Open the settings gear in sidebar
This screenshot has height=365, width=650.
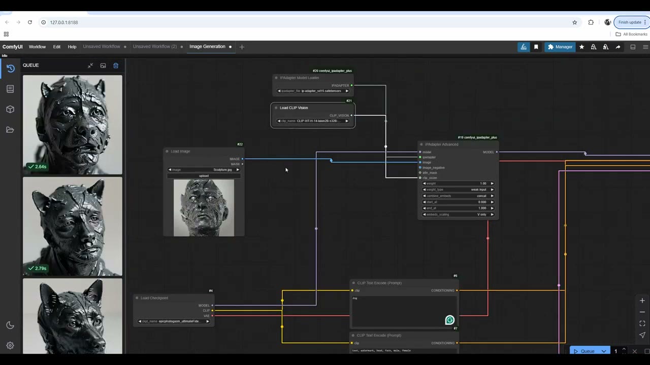pyautogui.click(x=10, y=346)
